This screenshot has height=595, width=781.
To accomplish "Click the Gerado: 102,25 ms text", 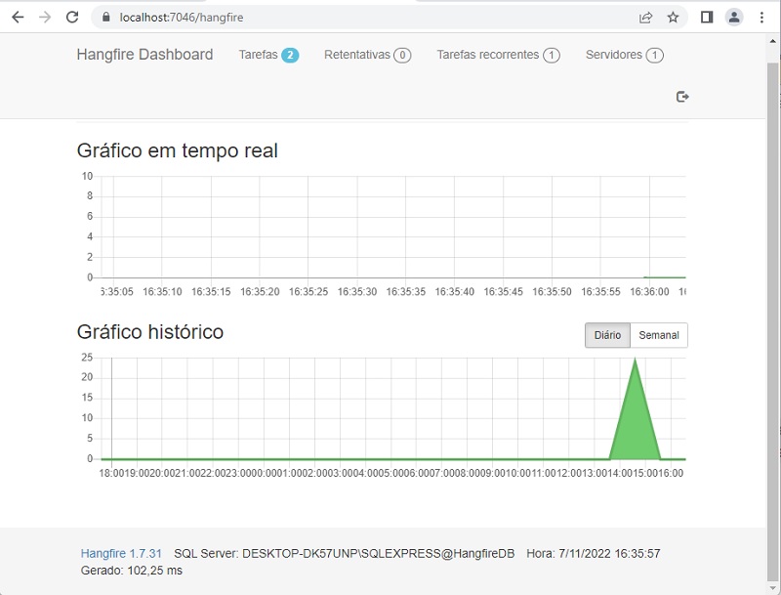I will [132, 571].
